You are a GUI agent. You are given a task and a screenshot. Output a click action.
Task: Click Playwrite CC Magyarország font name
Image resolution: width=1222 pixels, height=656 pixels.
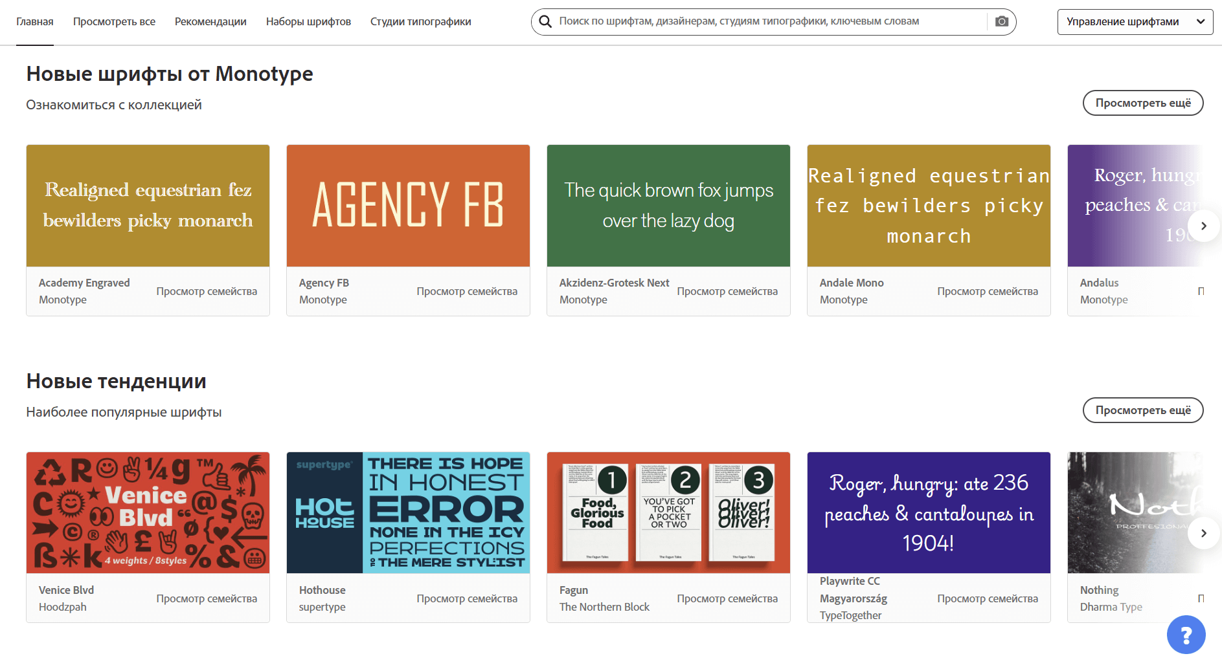(x=854, y=590)
